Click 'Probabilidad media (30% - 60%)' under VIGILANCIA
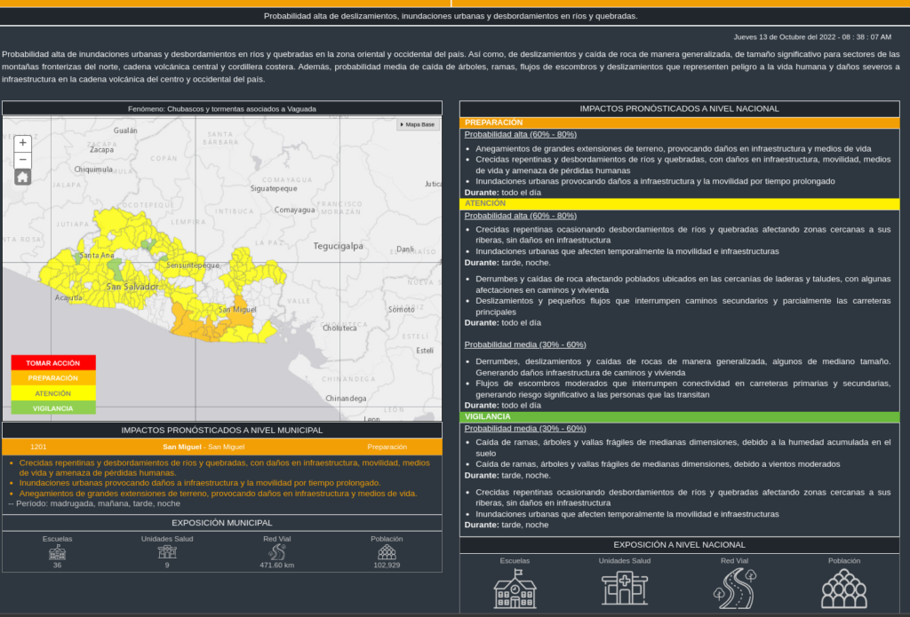This screenshot has height=617, width=910. 525,429
